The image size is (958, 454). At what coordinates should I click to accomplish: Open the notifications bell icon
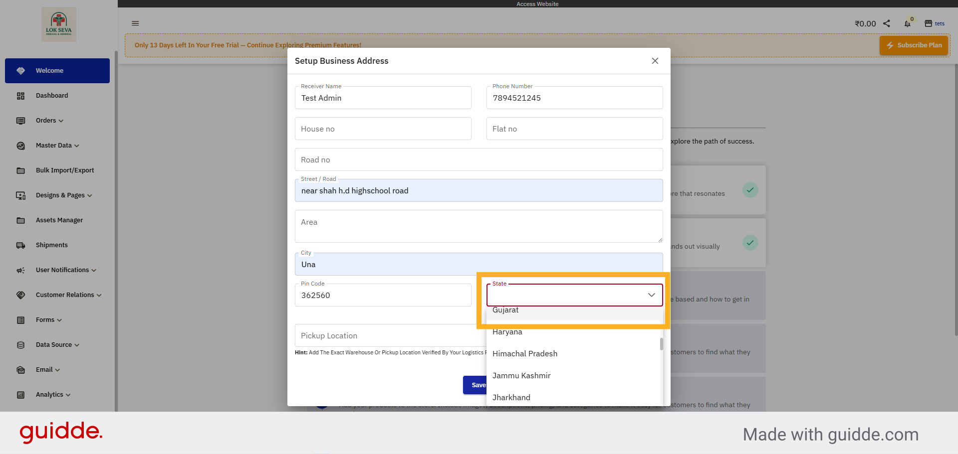tap(907, 24)
